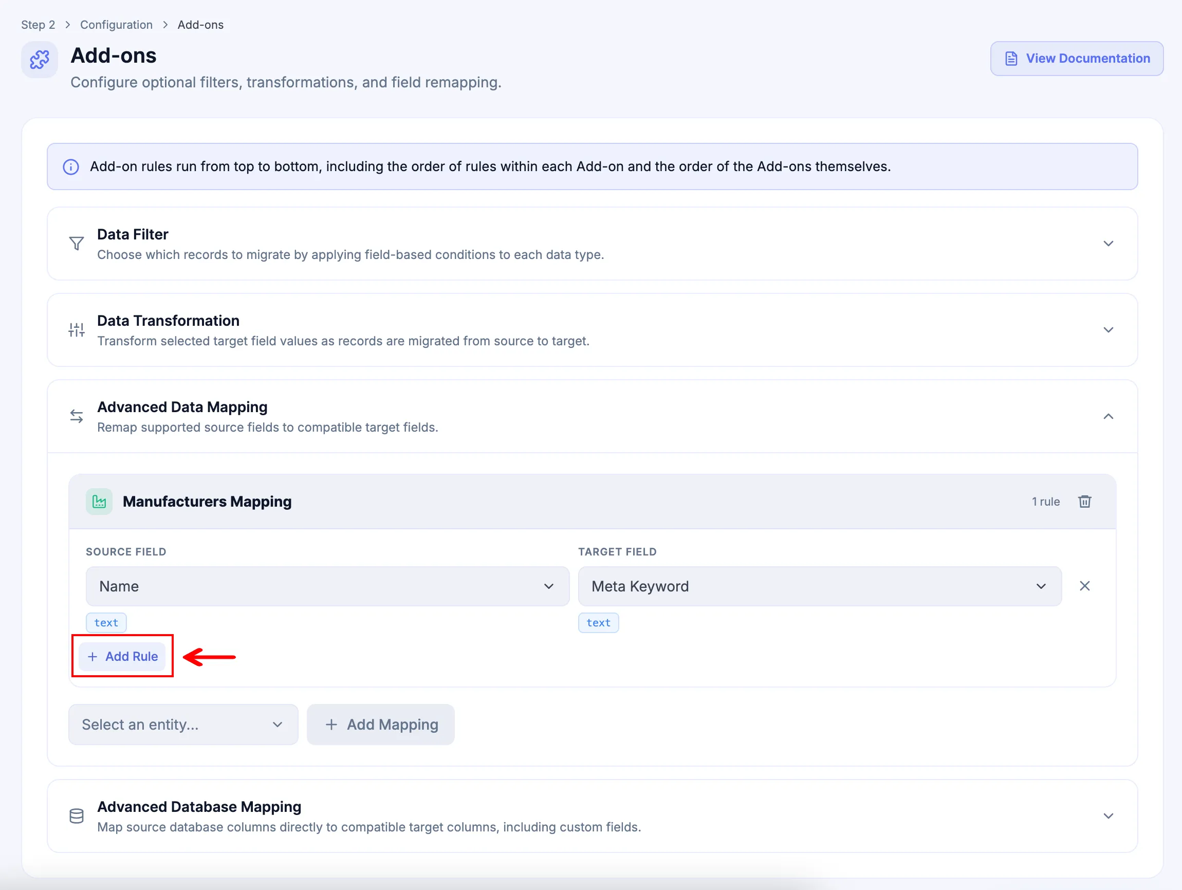Click the plus icon in Add Mapping

tap(331, 725)
